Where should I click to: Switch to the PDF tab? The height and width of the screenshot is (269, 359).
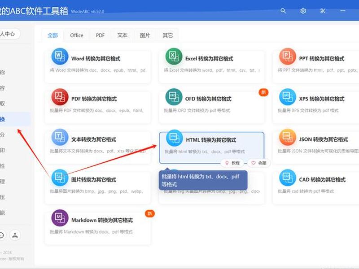(x=100, y=35)
